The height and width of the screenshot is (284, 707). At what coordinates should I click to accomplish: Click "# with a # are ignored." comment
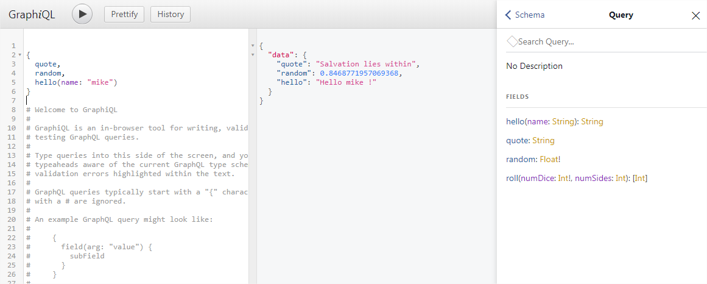76,201
